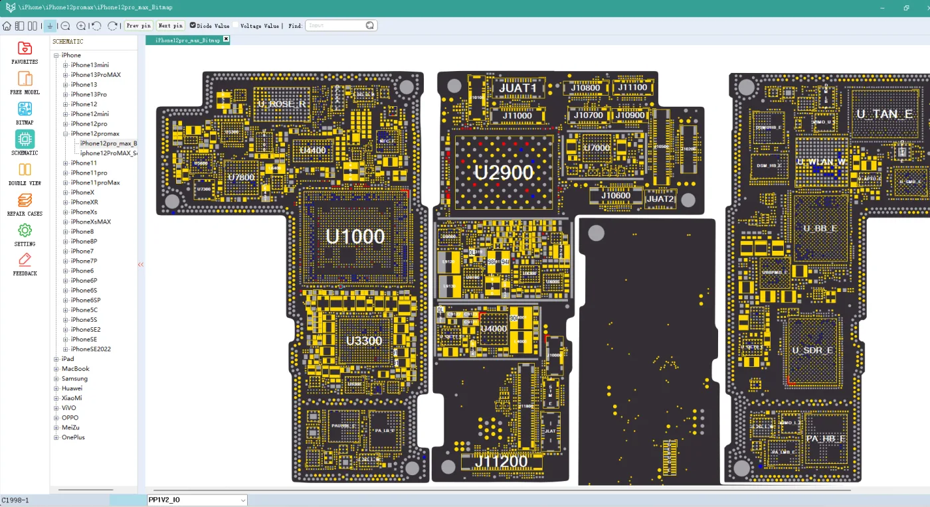Screen dimensions: 930x507
Task: Collapse the iPhone root tree node
Action: coord(56,55)
